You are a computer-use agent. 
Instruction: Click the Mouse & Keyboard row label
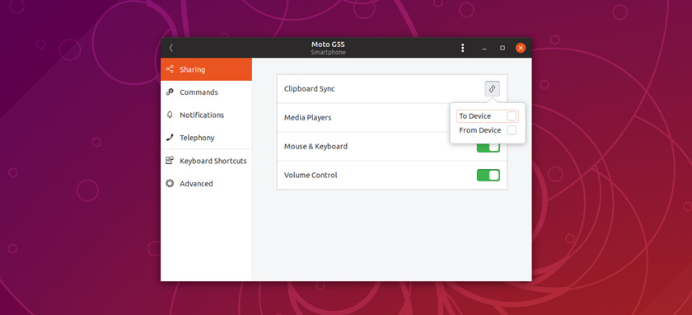(316, 146)
